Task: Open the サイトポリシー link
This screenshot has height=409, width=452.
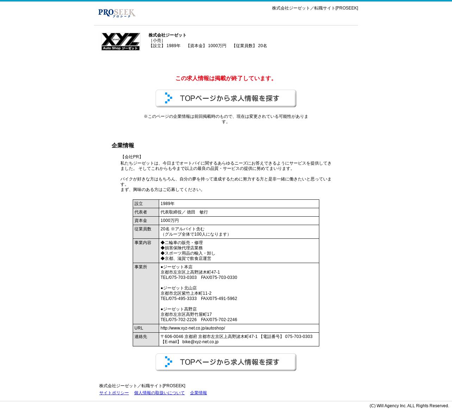Action: (114, 393)
